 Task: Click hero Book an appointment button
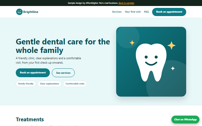[x=33, y=73]
